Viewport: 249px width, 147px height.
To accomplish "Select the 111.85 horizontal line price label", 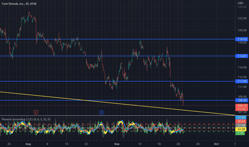I will 242,81.
